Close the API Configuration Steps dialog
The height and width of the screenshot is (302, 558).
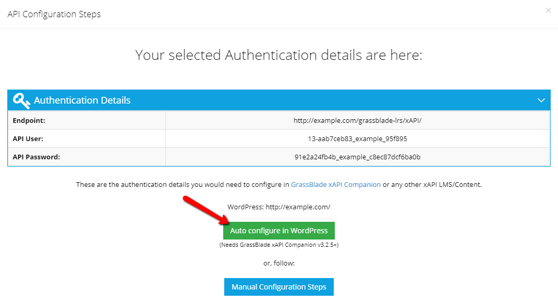[548, 10]
